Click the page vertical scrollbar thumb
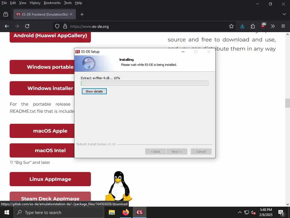This screenshot has height=218, width=290. [x=287, y=103]
